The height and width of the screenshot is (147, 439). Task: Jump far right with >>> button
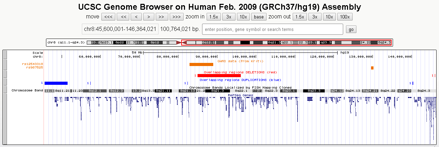click(176, 17)
